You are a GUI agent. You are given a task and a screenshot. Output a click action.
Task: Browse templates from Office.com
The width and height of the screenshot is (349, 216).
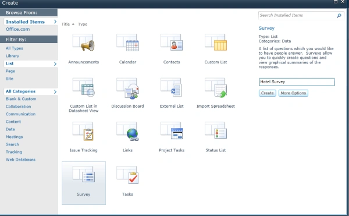17,29
